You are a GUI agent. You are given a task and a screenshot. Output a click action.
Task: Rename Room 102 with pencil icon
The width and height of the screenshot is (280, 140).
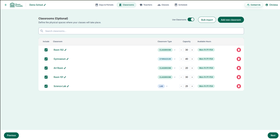point(66,50)
